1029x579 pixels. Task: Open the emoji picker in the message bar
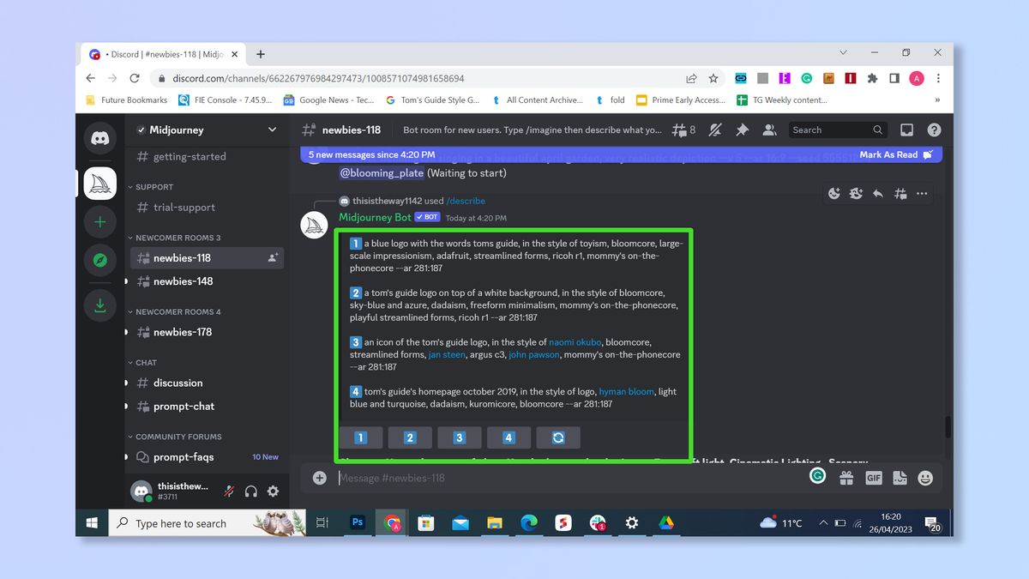pos(924,478)
